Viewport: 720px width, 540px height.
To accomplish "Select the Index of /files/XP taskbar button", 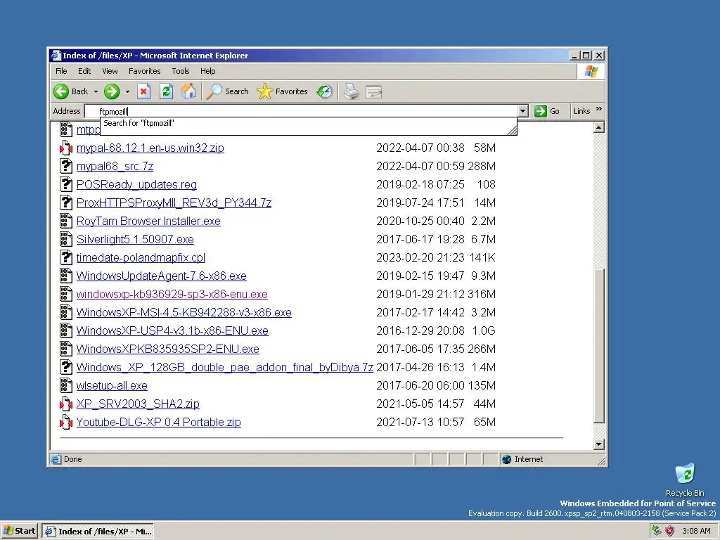I will [x=98, y=532].
